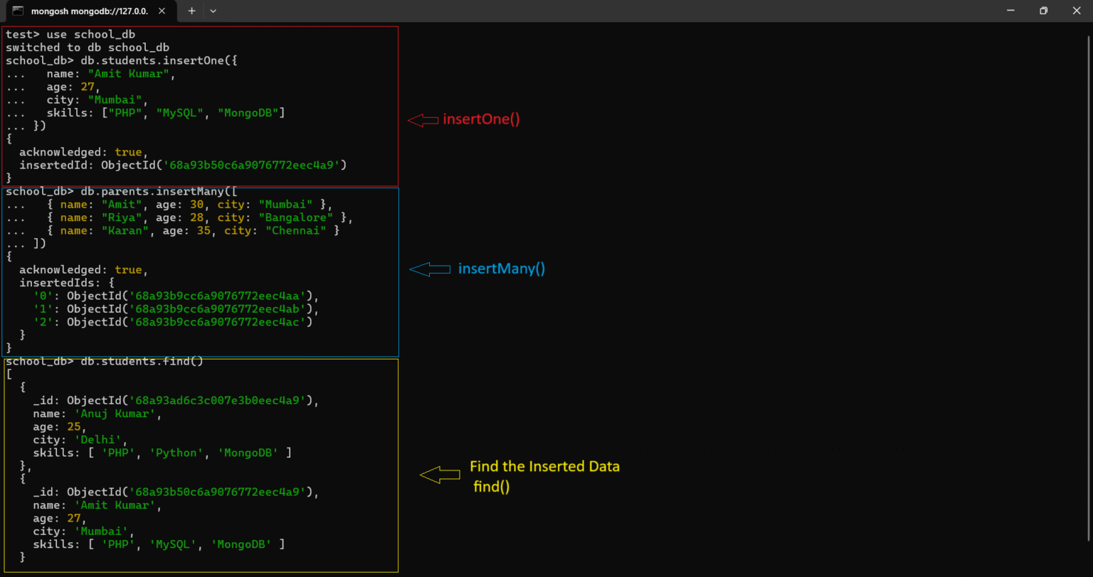The height and width of the screenshot is (577, 1093).
Task: Click the blue insertMany annotation arrow
Action: (429, 269)
